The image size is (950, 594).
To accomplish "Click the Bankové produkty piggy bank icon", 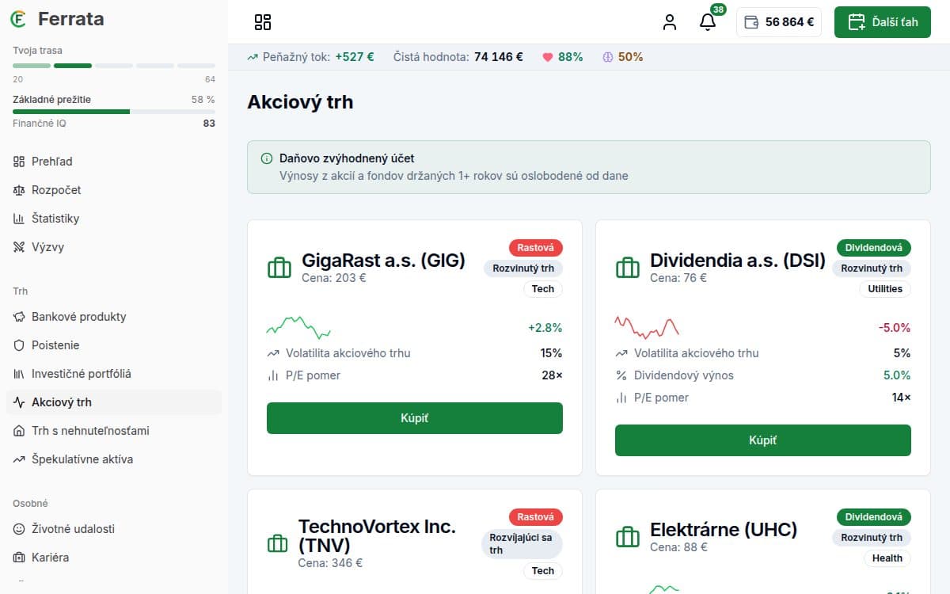I will tap(19, 317).
